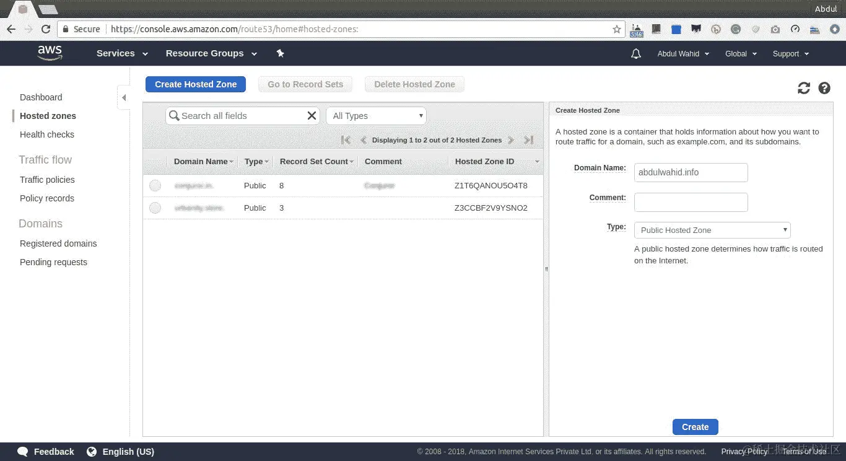Click Delete Hosted Zone button

tap(414, 84)
